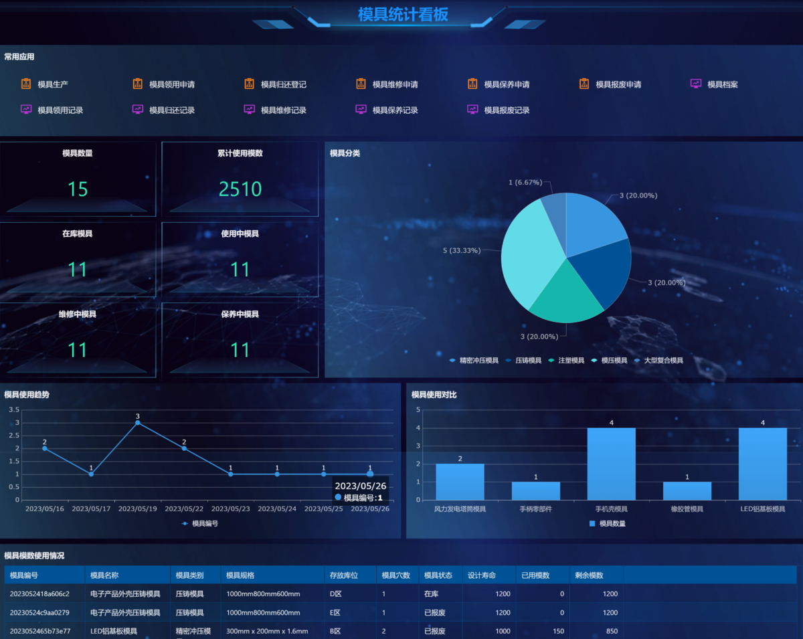Click the 在库模具 statistic card
The image size is (803, 639).
78,259
